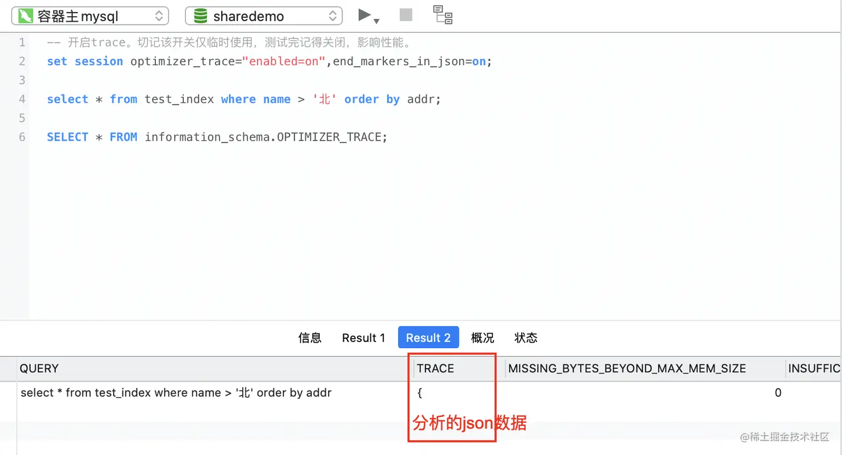Open the sharedemo database dropdown

click(264, 16)
